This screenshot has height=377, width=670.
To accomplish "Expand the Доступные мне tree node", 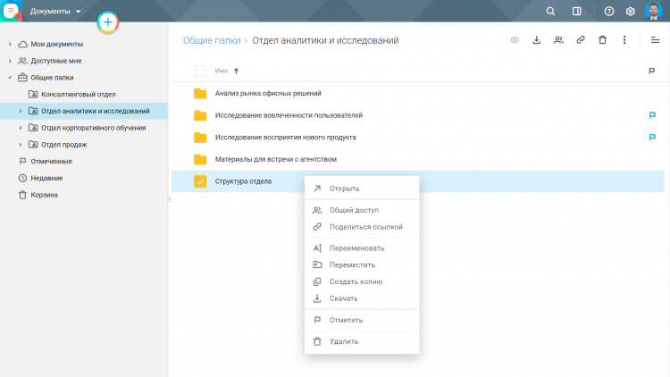I will tap(10, 61).
